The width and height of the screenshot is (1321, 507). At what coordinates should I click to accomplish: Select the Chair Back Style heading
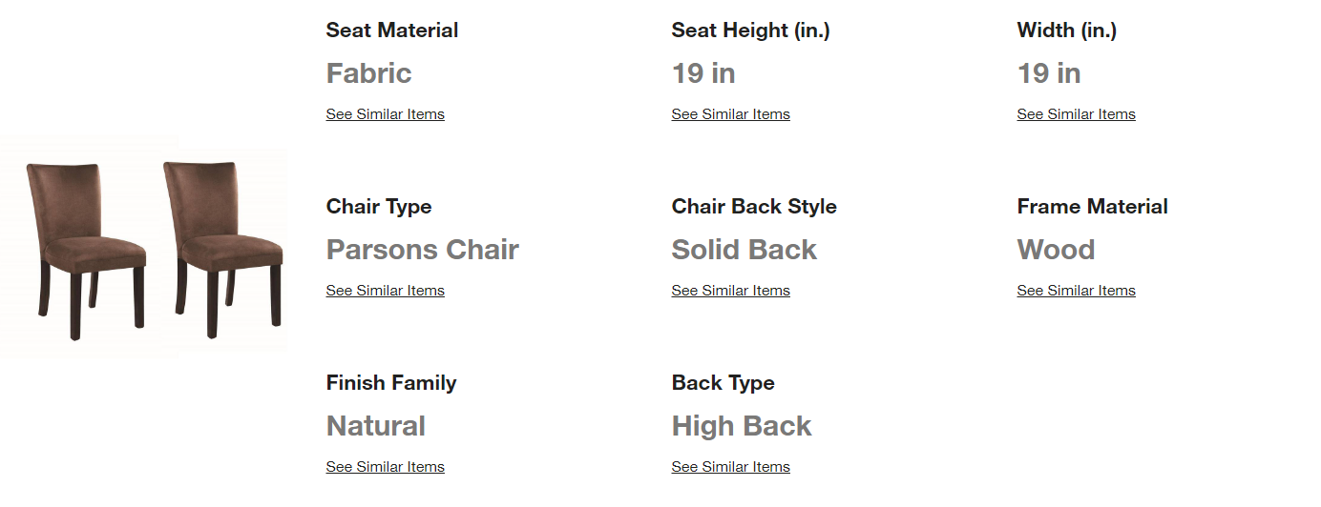click(754, 207)
